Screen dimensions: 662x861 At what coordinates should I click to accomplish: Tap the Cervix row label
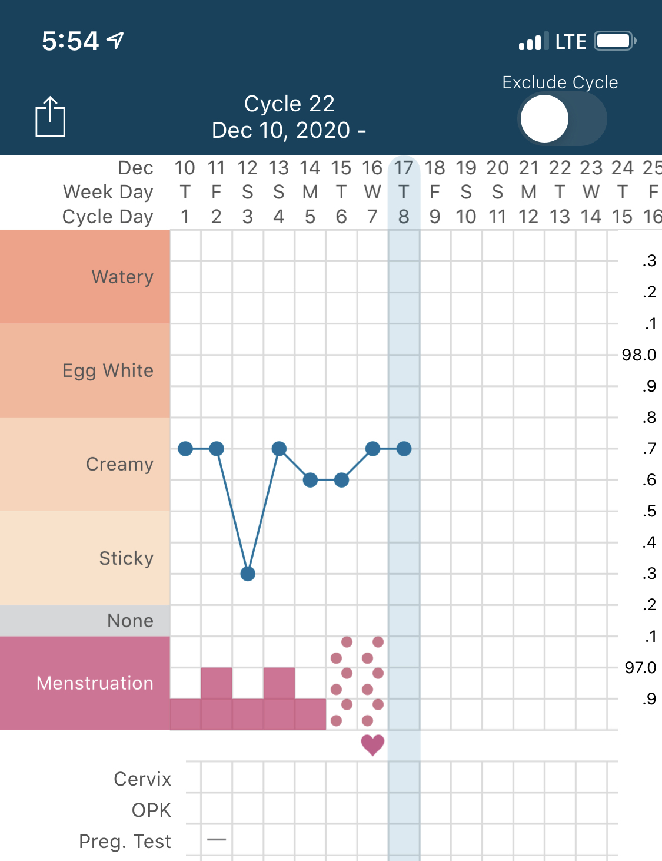tap(142, 779)
